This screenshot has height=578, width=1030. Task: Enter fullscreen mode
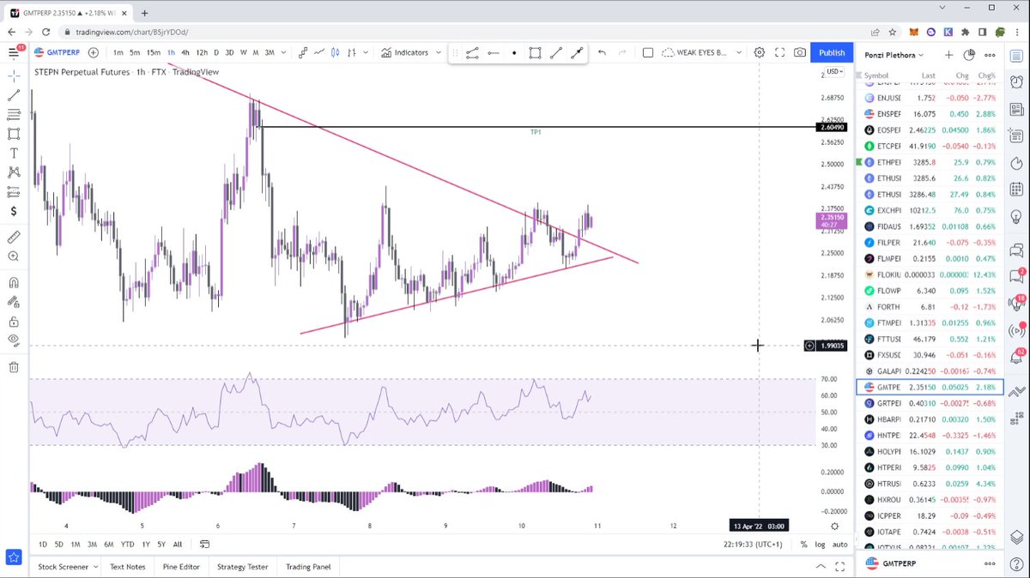click(x=780, y=52)
